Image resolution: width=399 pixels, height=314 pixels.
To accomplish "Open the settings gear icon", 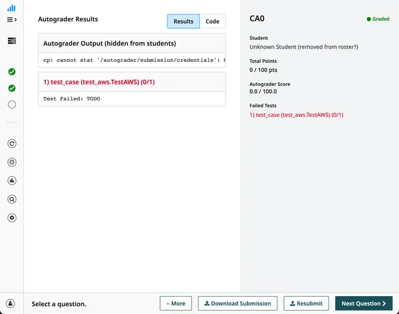I will (12, 218).
